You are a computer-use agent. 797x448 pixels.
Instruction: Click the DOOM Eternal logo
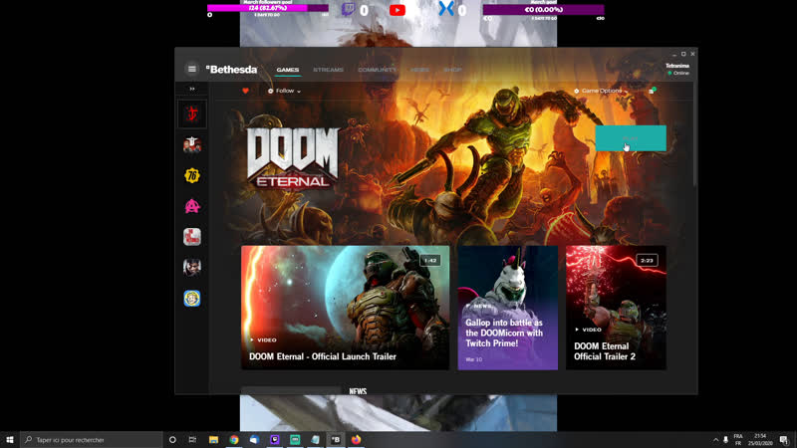tap(293, 157)
